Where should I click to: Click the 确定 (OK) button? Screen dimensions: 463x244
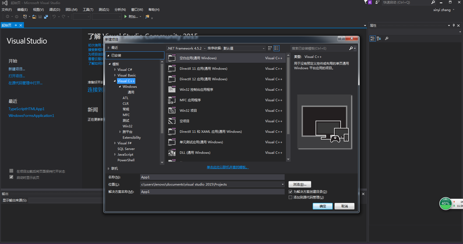(323, 206)
